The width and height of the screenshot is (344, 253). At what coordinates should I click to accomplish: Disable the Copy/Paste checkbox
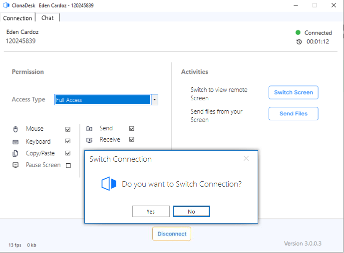tap(68, 153)
